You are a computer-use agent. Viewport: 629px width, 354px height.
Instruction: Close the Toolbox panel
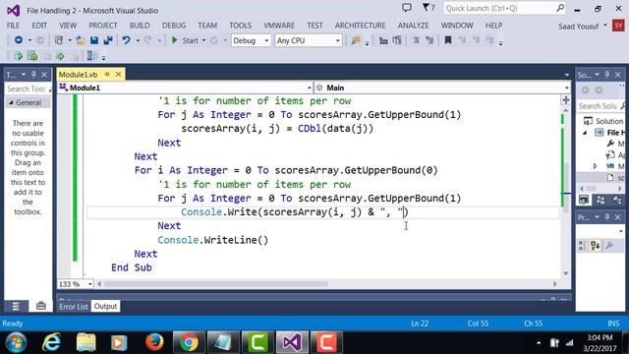[x=44, y=75]
